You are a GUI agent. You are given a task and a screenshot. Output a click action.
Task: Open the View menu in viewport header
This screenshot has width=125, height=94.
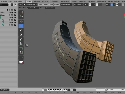40,4
